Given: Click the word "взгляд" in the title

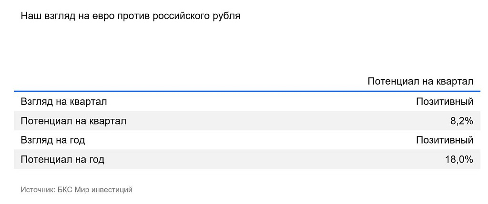Looking at the screenshot, I should point(56,16).
